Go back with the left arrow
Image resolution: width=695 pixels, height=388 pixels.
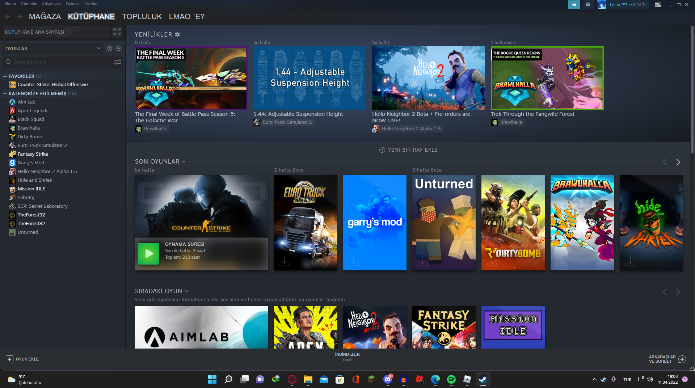(x=8, y=17)
